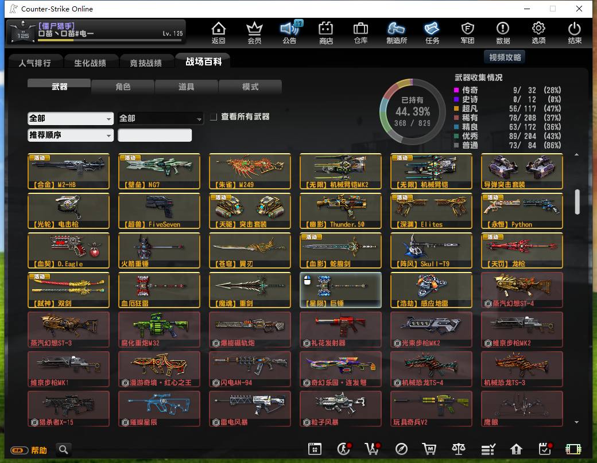Switch to the 人气排行 tab

(x=35, y=63)
